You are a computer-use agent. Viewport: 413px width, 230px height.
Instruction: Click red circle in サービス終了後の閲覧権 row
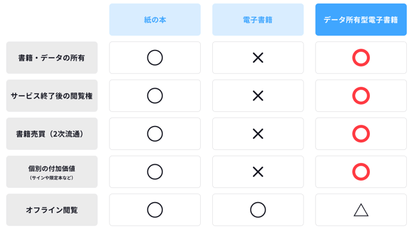[x=361, y=96]
